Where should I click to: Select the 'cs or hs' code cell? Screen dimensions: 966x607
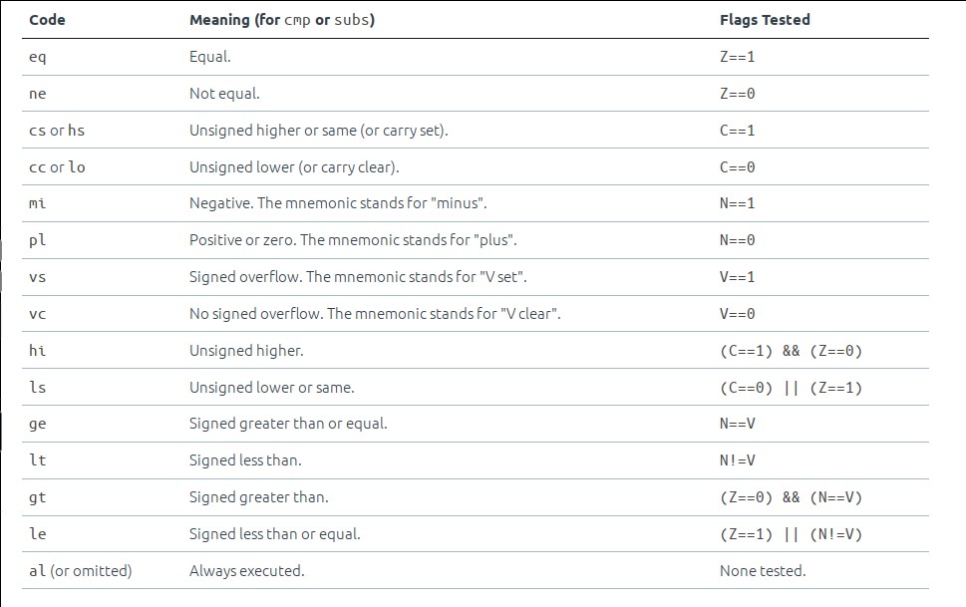pyautogui.click(x=57, y=130)
